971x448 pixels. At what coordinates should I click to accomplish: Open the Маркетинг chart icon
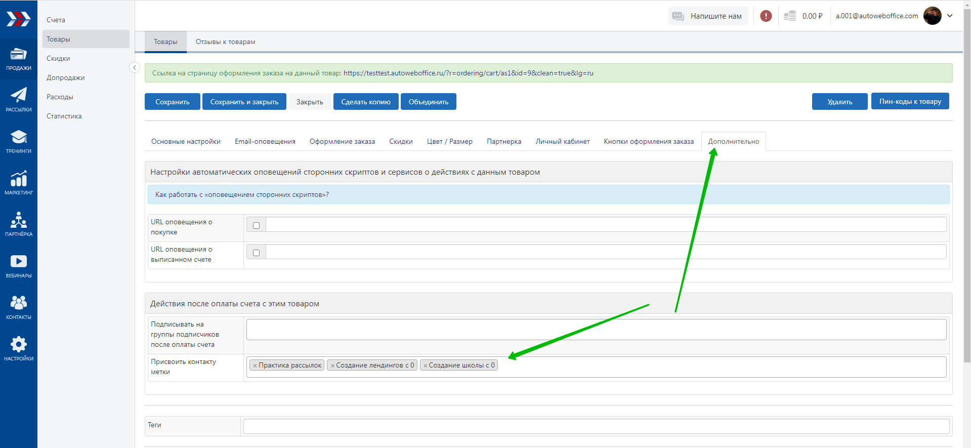pos(19,182)
